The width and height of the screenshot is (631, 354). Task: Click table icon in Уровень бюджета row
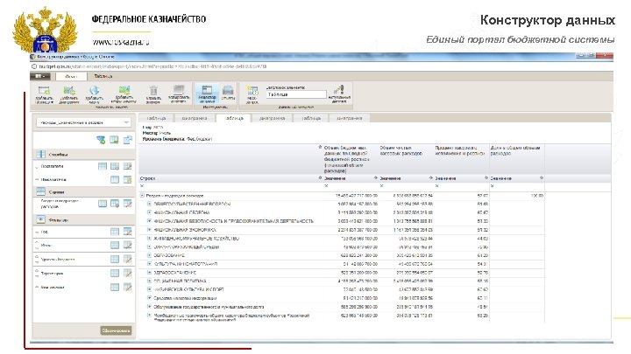pos(115,260)
